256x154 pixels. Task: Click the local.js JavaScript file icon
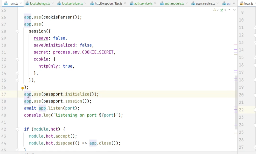click(x=241, y=3)
